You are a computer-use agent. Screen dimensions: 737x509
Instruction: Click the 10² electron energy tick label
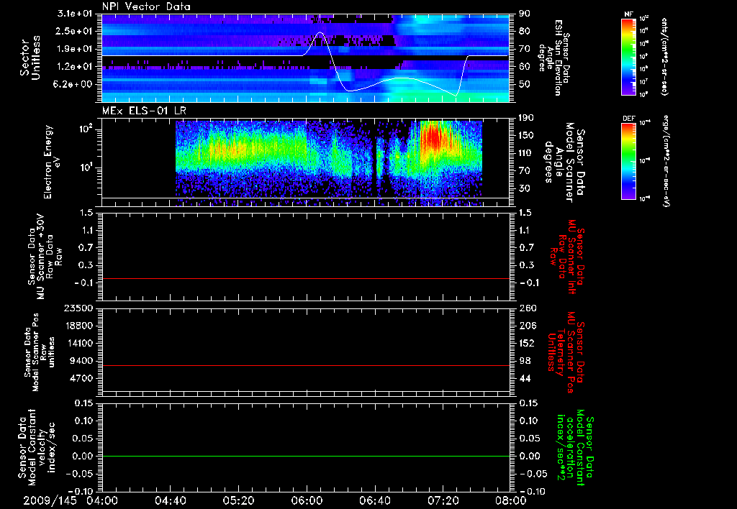click(86, 129)
